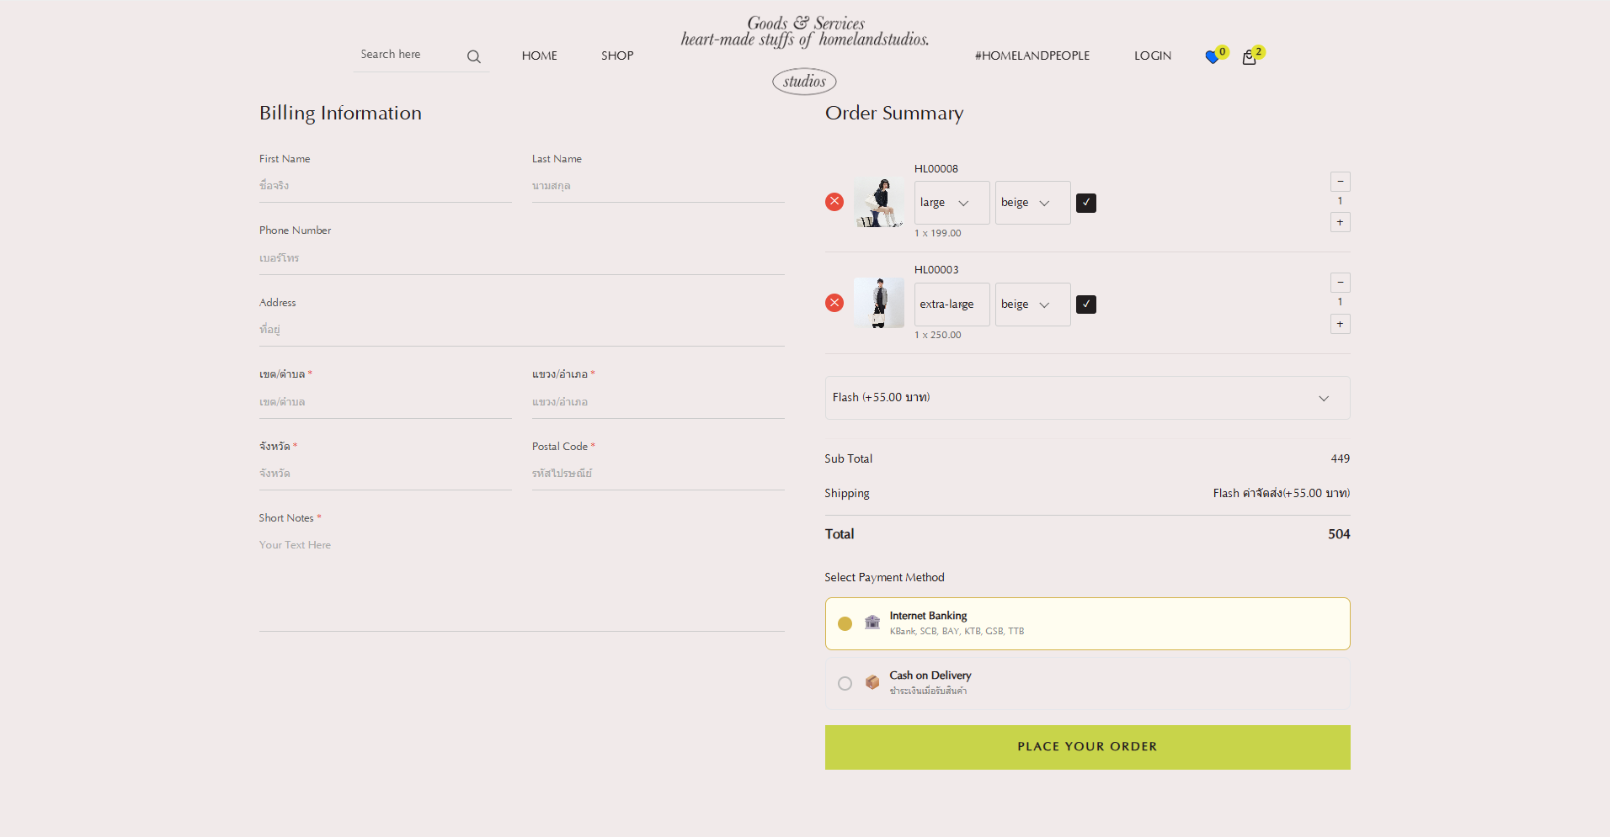
Task: Click the 1 x 199.00 price text
Action: pos(938,233)
